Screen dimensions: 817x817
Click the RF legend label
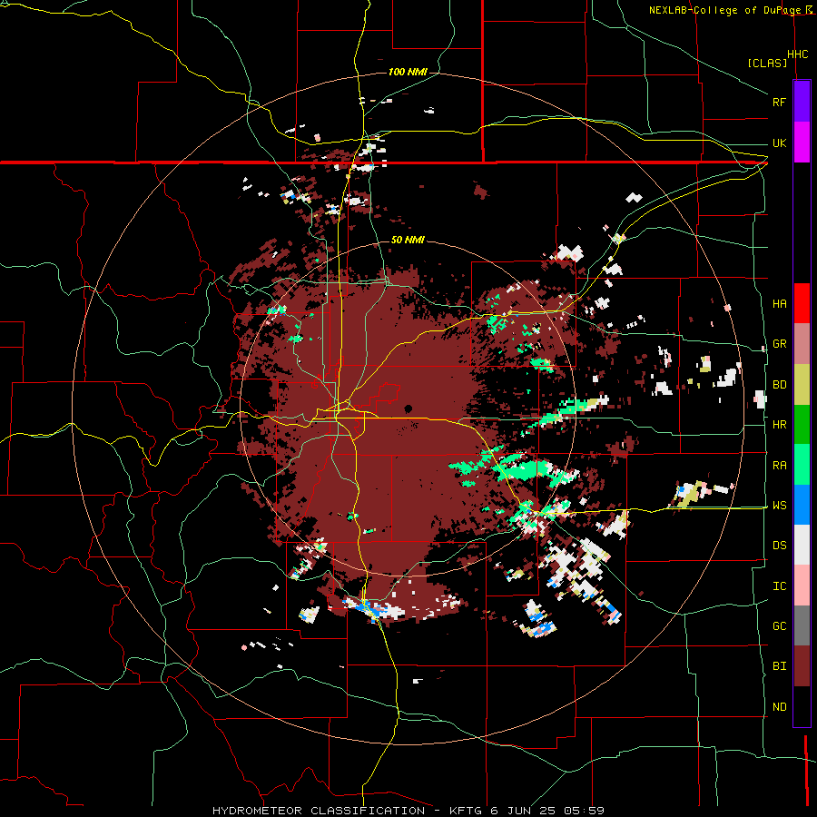pos(779,102)
